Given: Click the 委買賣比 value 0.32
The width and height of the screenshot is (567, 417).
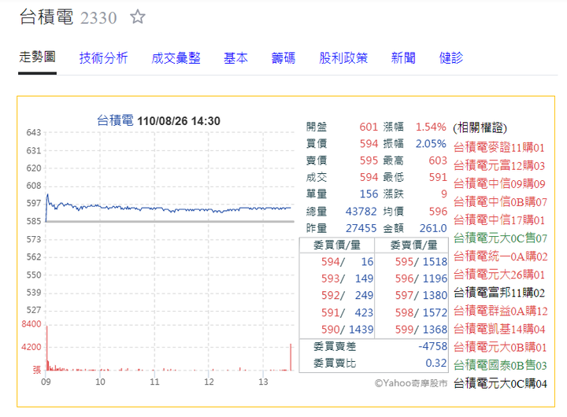Looking at the screenshot, I should pyautogui.click(x=436, y=363).
